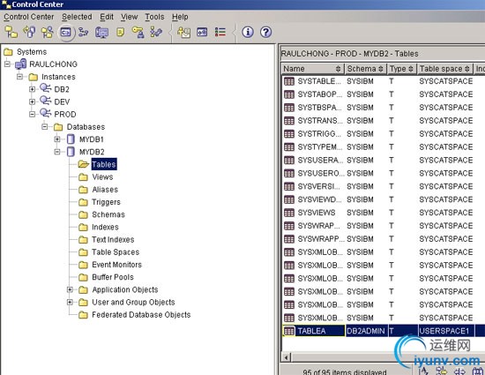
Task: Collapse the Databases folder node
Action: pos(45,126)
